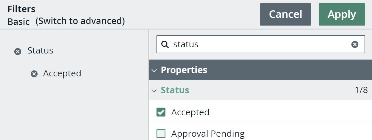This screenshot has height=140, width=372.
Task: Select Status in the applied filters pane
Action: [x=40, y=51]
